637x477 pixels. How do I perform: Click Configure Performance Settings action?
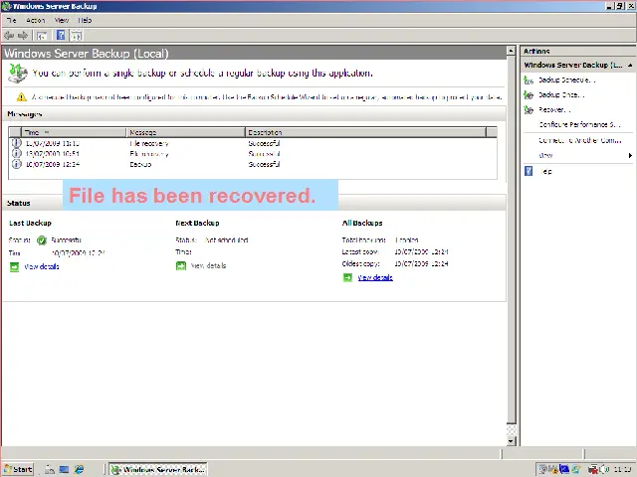pos(579,124)
